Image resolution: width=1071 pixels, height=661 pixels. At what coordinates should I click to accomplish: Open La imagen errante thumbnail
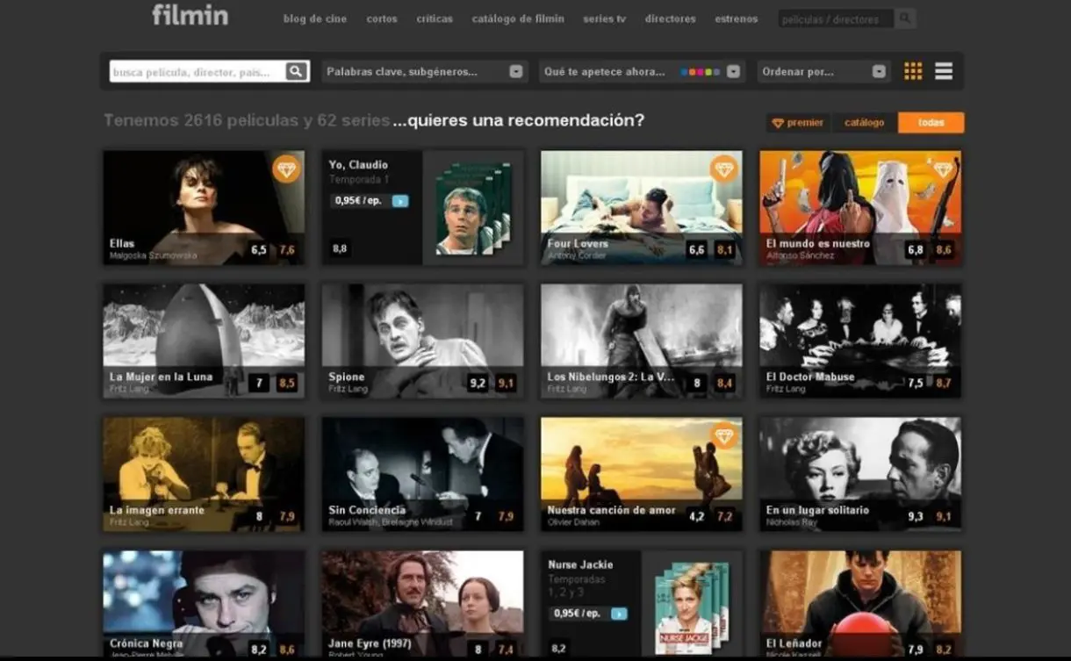coord(204,474)
